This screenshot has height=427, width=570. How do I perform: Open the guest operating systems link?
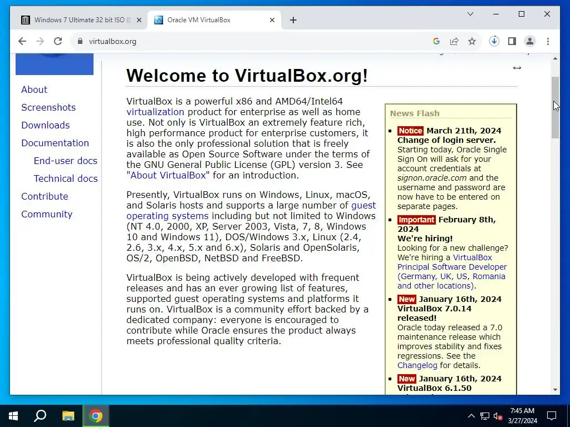[x=168, y=216]
